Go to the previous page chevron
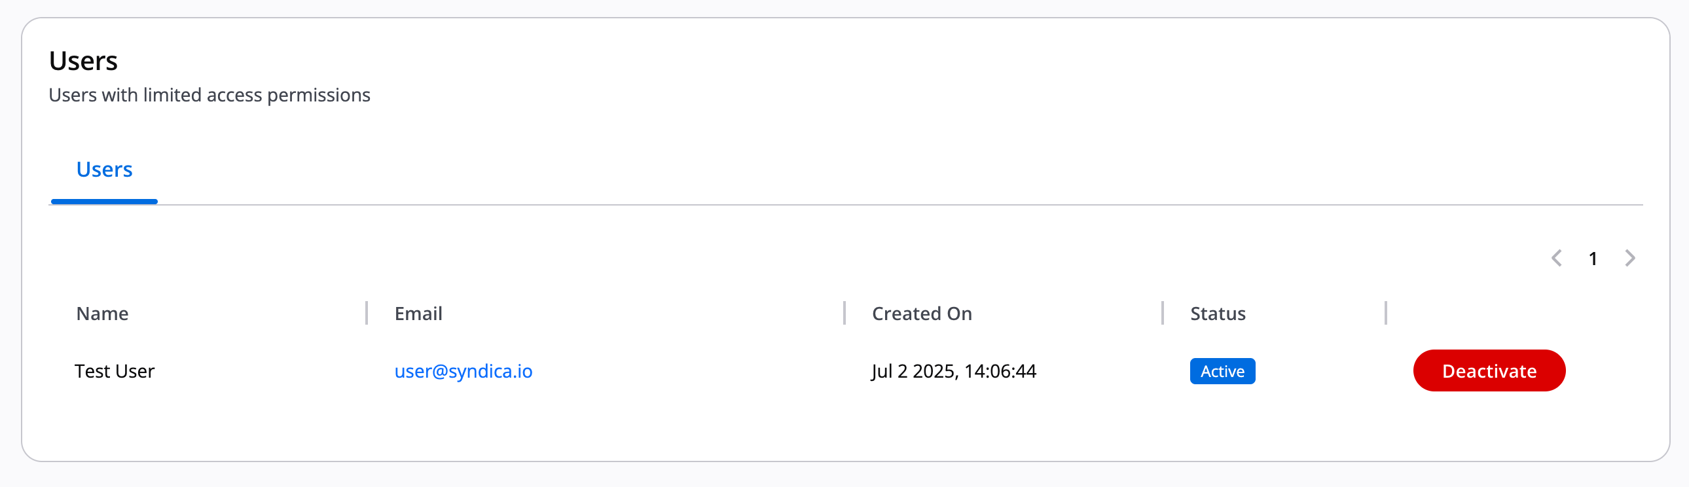 pos(1557,259)
